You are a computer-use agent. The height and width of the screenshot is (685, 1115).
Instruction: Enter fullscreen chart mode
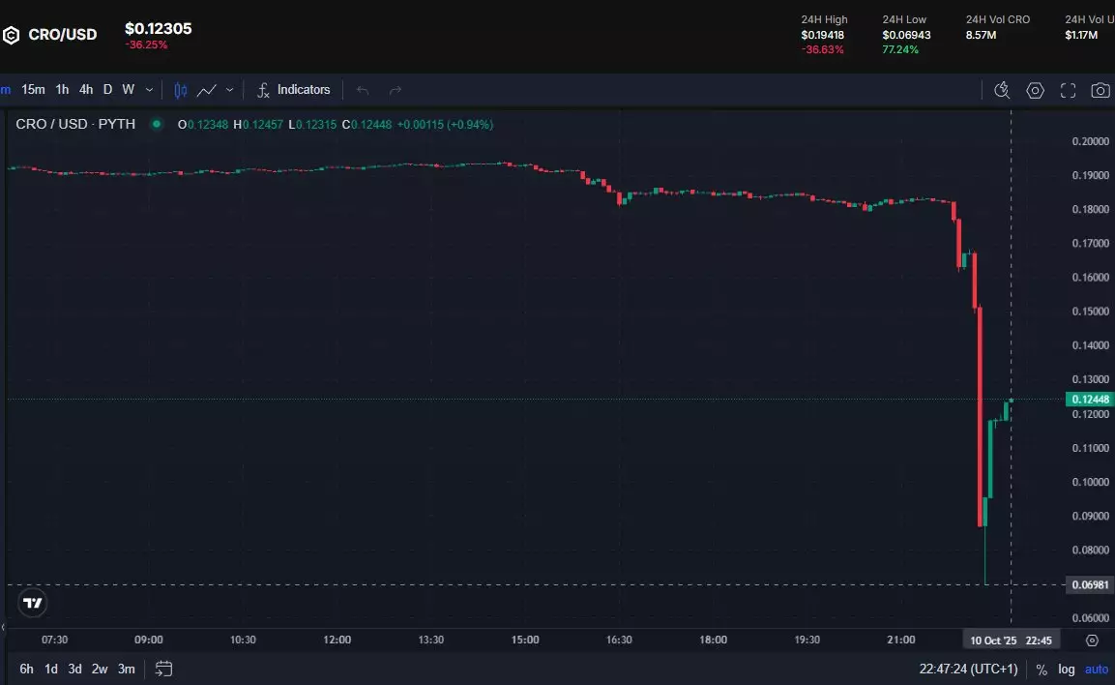pos(1068,90)
